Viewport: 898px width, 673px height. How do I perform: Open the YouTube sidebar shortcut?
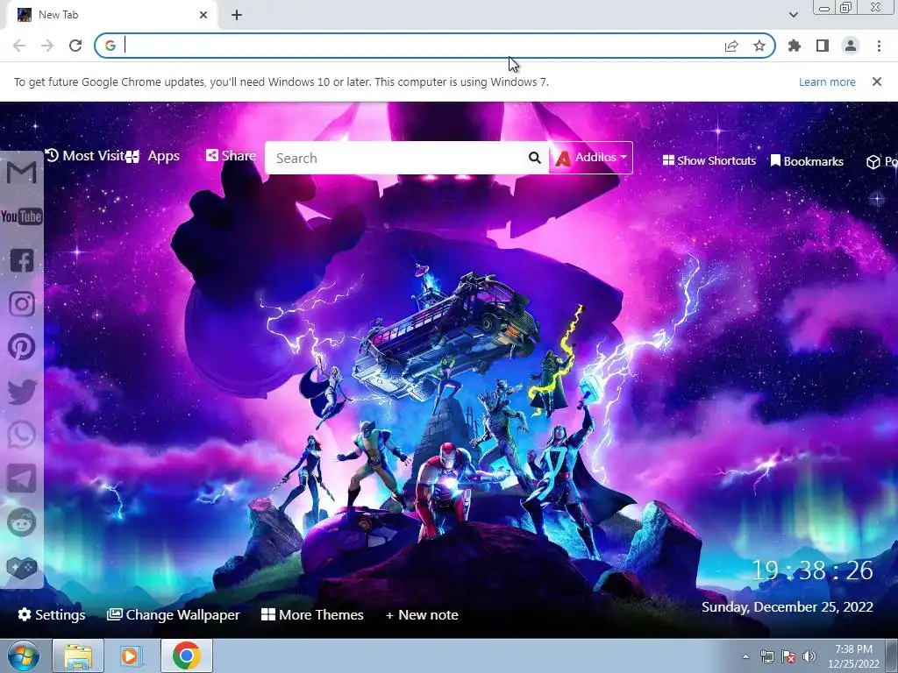click(21, 216)
